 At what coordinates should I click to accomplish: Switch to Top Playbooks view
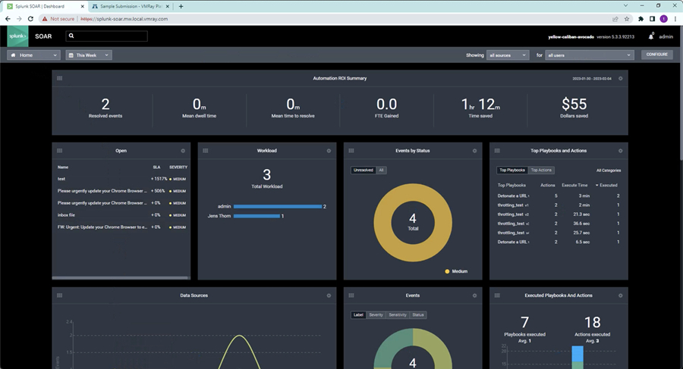(512, 170)
